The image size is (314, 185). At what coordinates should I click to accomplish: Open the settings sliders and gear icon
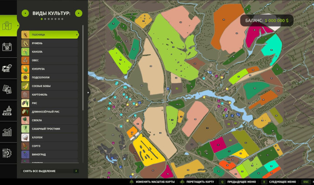pyautogui.click(x=7, y=153)
